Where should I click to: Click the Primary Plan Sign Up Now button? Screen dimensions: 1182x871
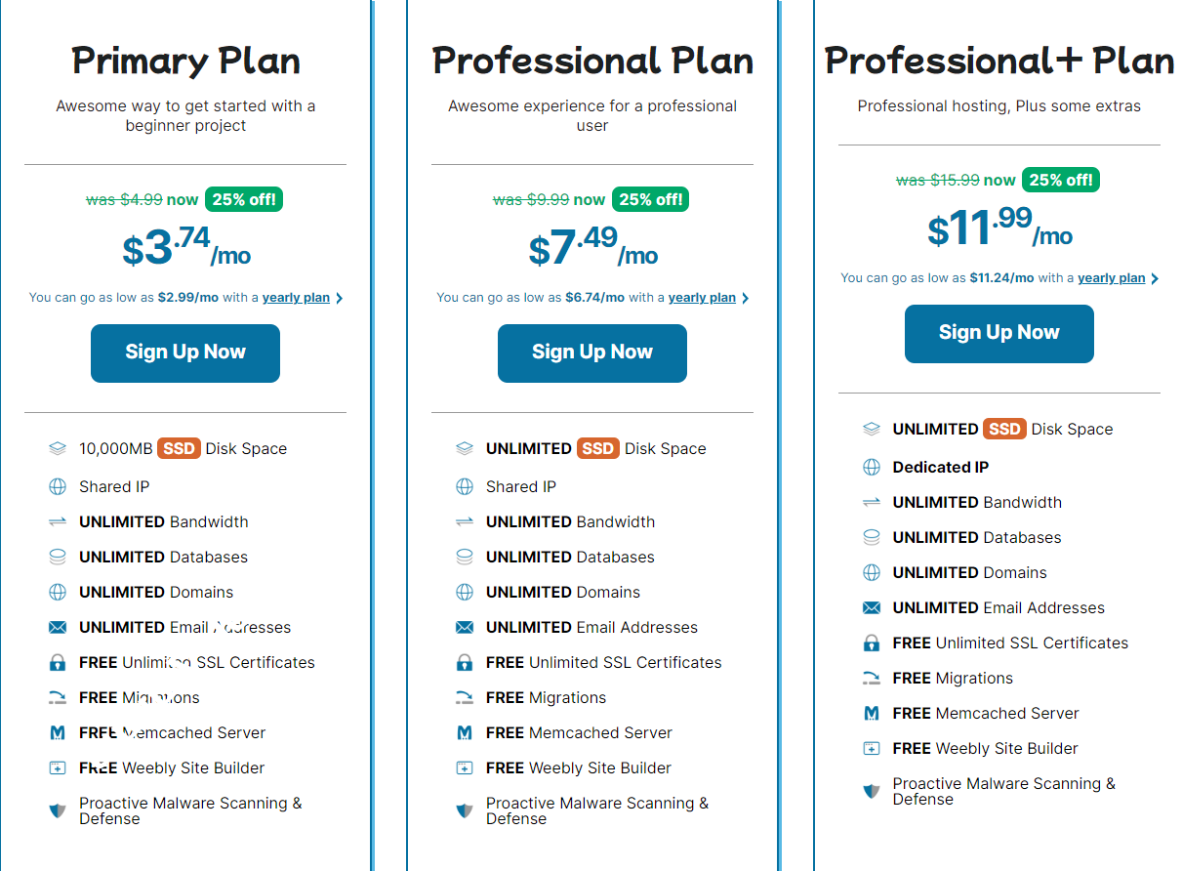coord(185,353)
